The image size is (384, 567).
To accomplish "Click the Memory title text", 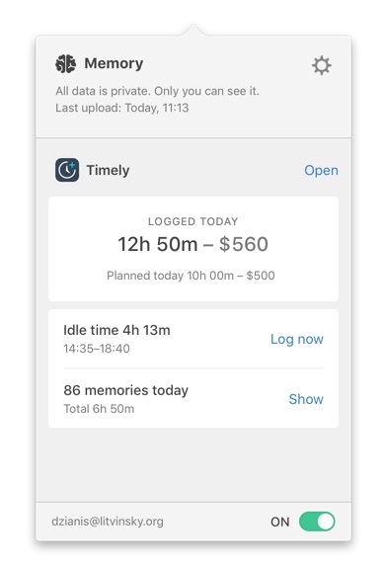I will pyautogui.click(x=114, y=63).
